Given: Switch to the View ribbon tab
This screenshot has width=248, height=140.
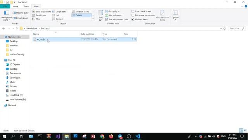Looking at the screenshot, I should [36, 6].
